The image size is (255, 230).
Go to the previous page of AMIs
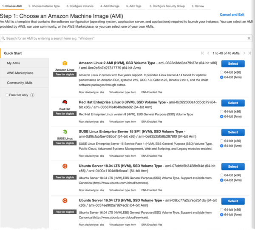tap(208, 53)
